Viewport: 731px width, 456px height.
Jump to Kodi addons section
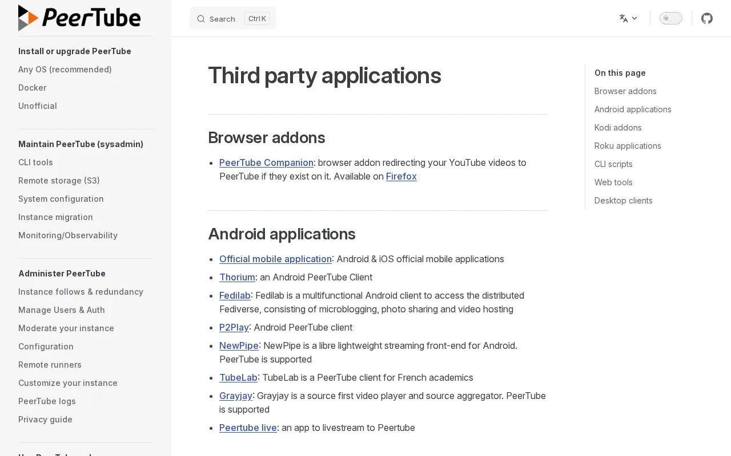pos(618,128)
